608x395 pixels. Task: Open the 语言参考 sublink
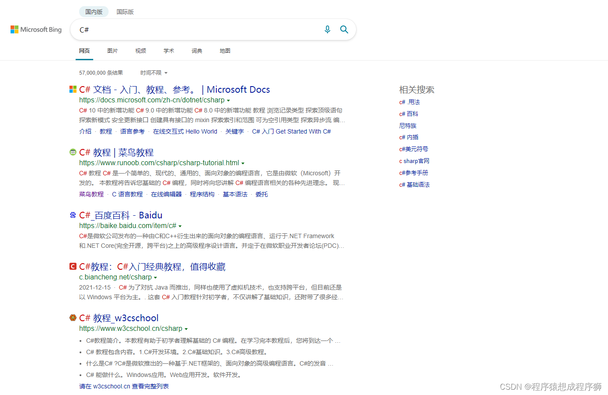point(132,131)
